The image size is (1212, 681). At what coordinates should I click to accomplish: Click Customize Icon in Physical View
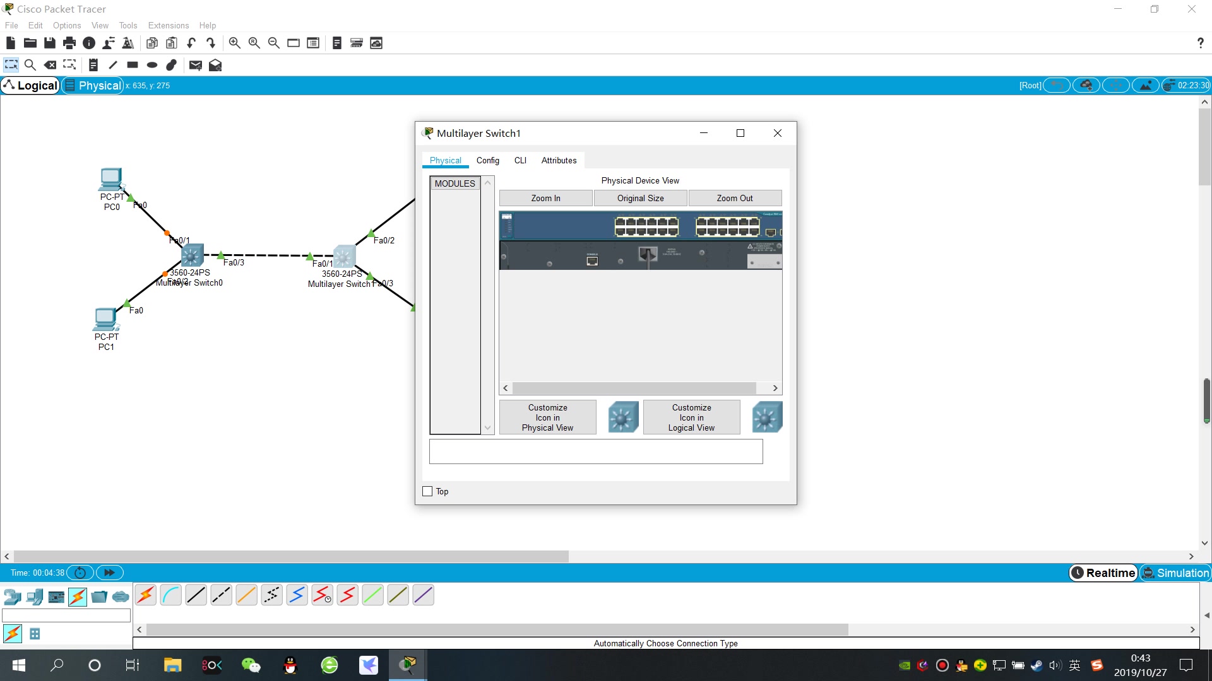pyautogui.click(x=547, y=417)
